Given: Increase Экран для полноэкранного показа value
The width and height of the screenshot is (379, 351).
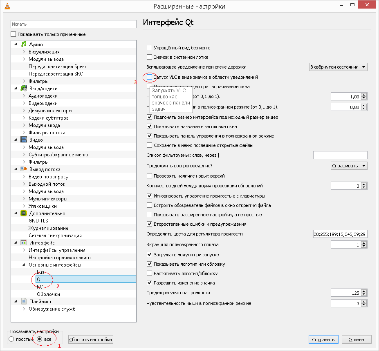Looking at the screenshot, I should click(x=364, y=243).
